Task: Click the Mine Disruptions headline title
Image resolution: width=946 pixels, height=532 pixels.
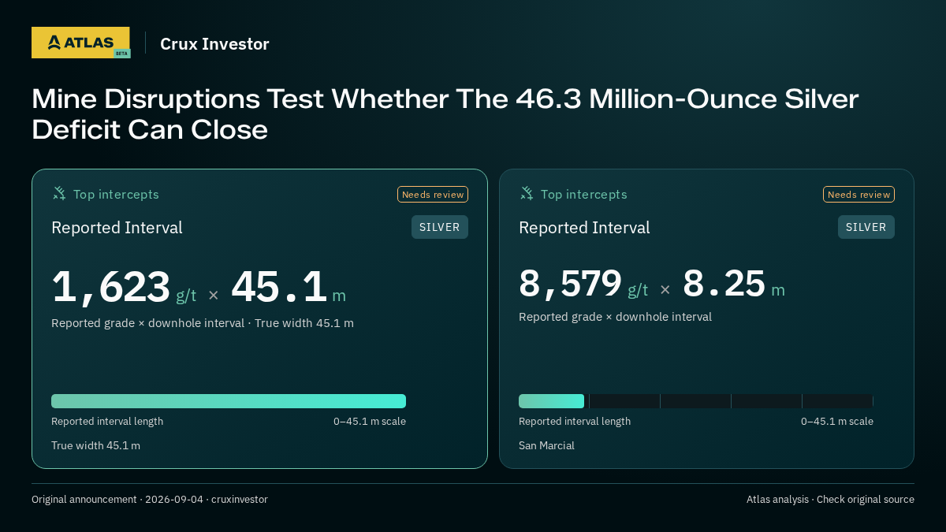Action: (x=445, y=114)
